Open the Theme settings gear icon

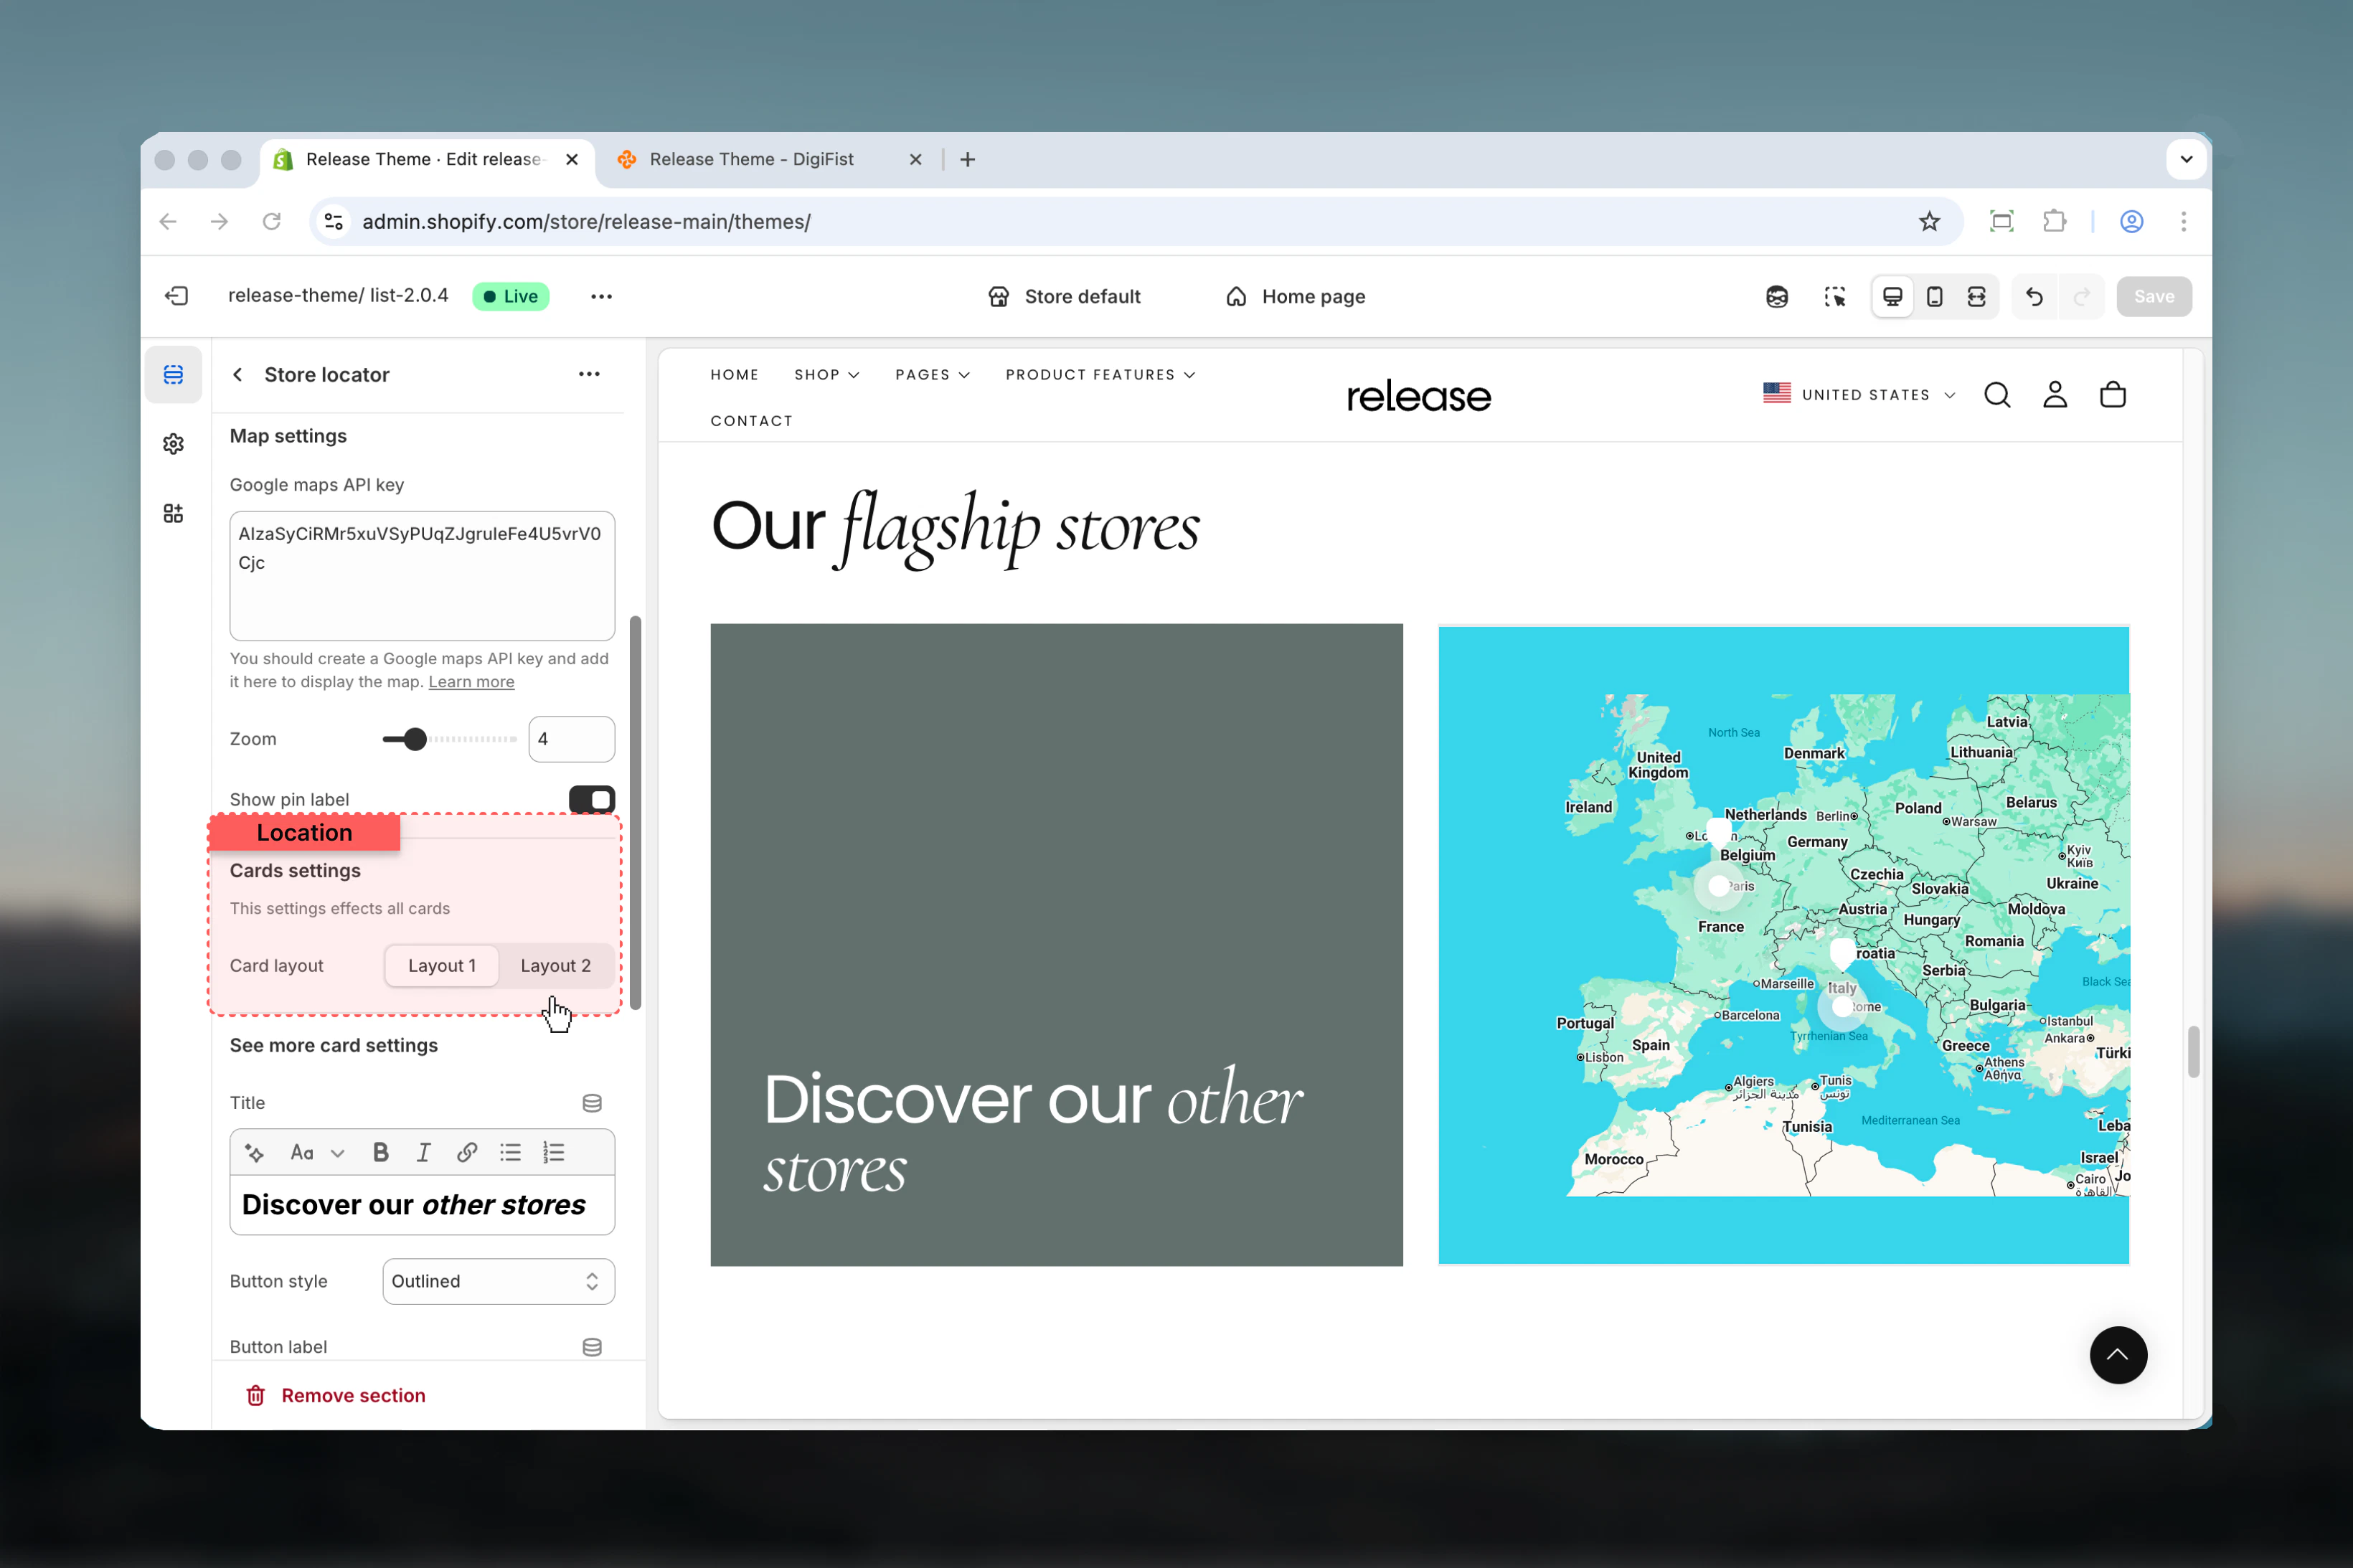point(173,444)
